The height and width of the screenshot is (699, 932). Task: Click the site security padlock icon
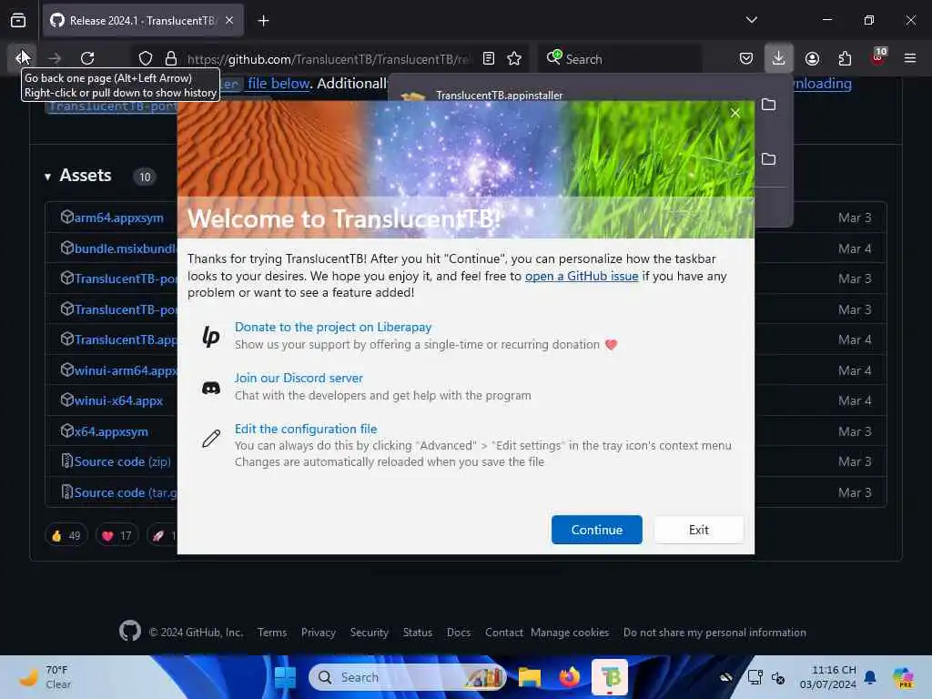point(171,58)
